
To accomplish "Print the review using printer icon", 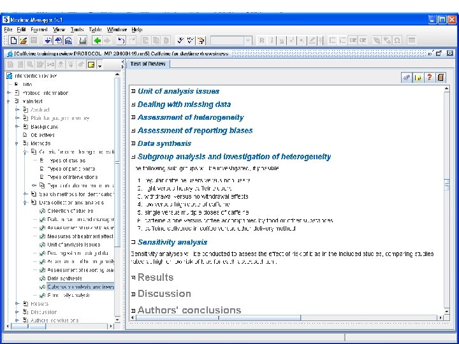I will [x=83, y=40].
